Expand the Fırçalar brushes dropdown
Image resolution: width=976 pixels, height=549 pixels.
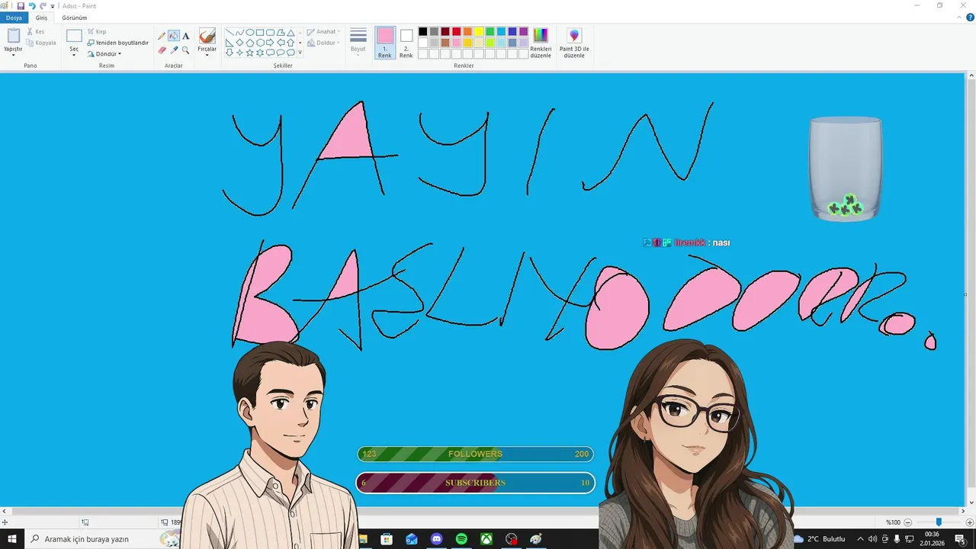pos(207,53)
